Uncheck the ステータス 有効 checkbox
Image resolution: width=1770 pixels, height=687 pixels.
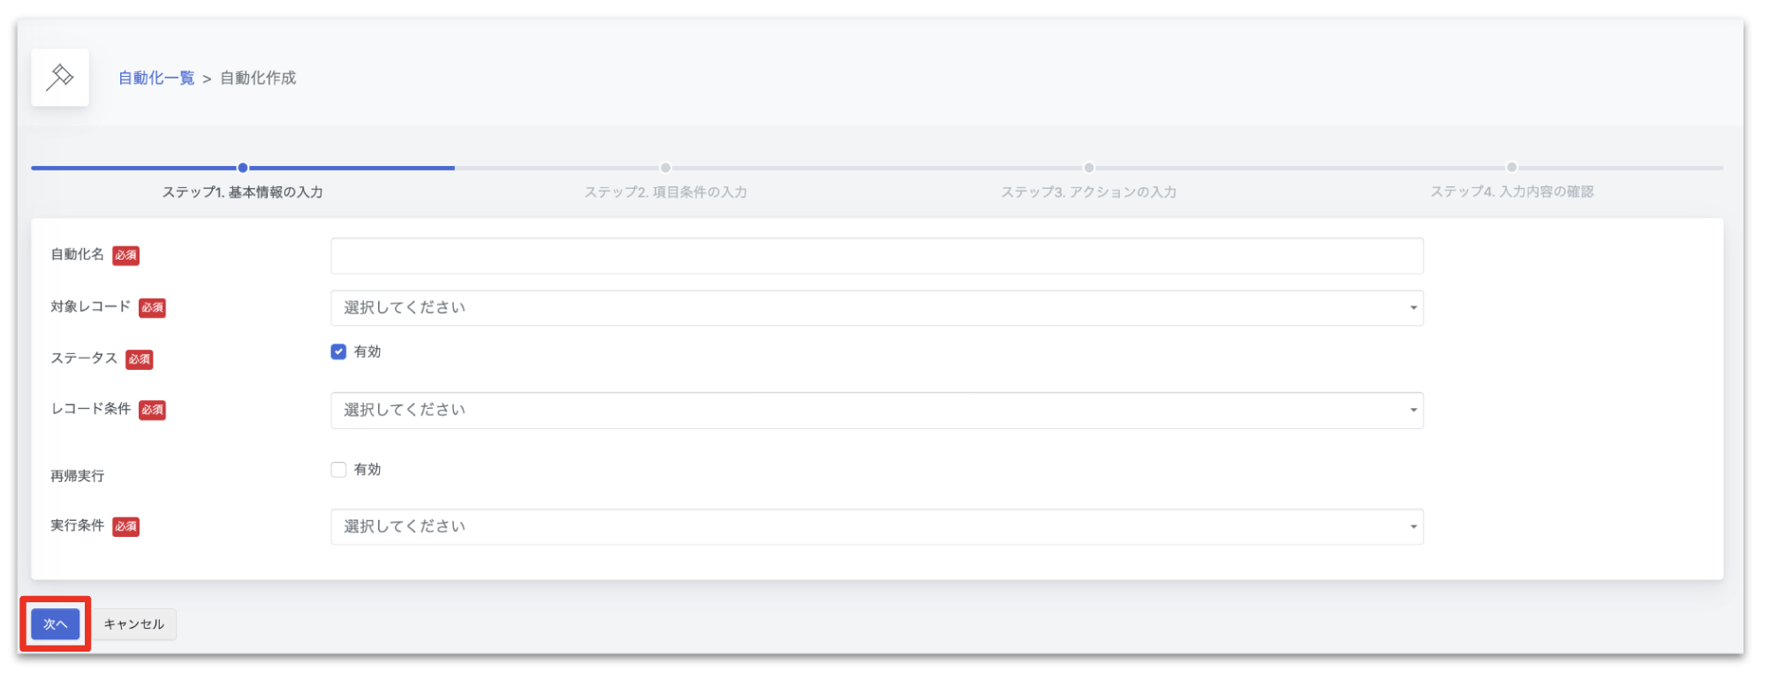(338, 351)
